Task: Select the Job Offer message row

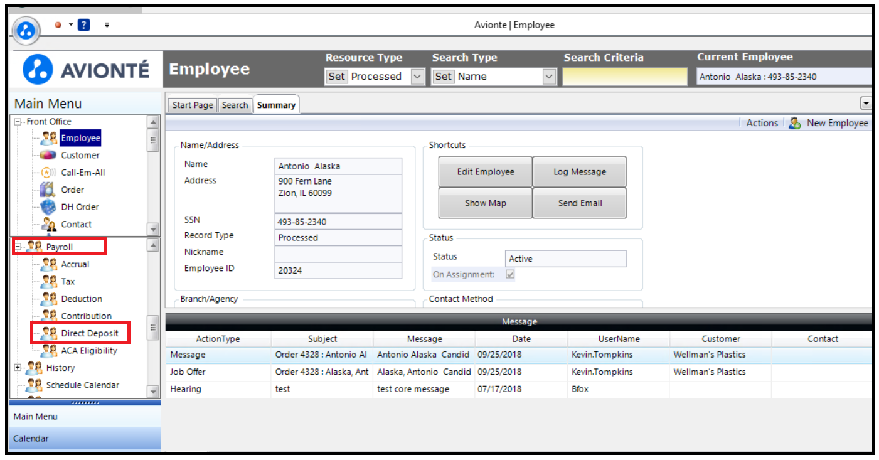Action: pyautogui.click(x=519, y=372)
